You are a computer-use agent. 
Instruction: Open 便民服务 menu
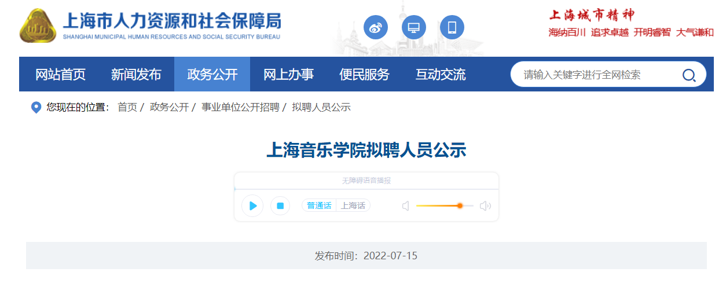point(364,74)
